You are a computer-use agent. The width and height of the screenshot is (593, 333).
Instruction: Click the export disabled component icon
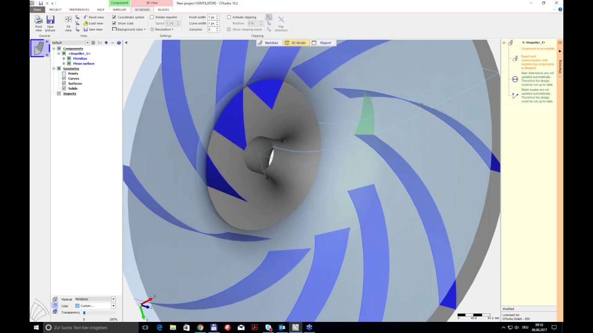click(x=515, y=59)
